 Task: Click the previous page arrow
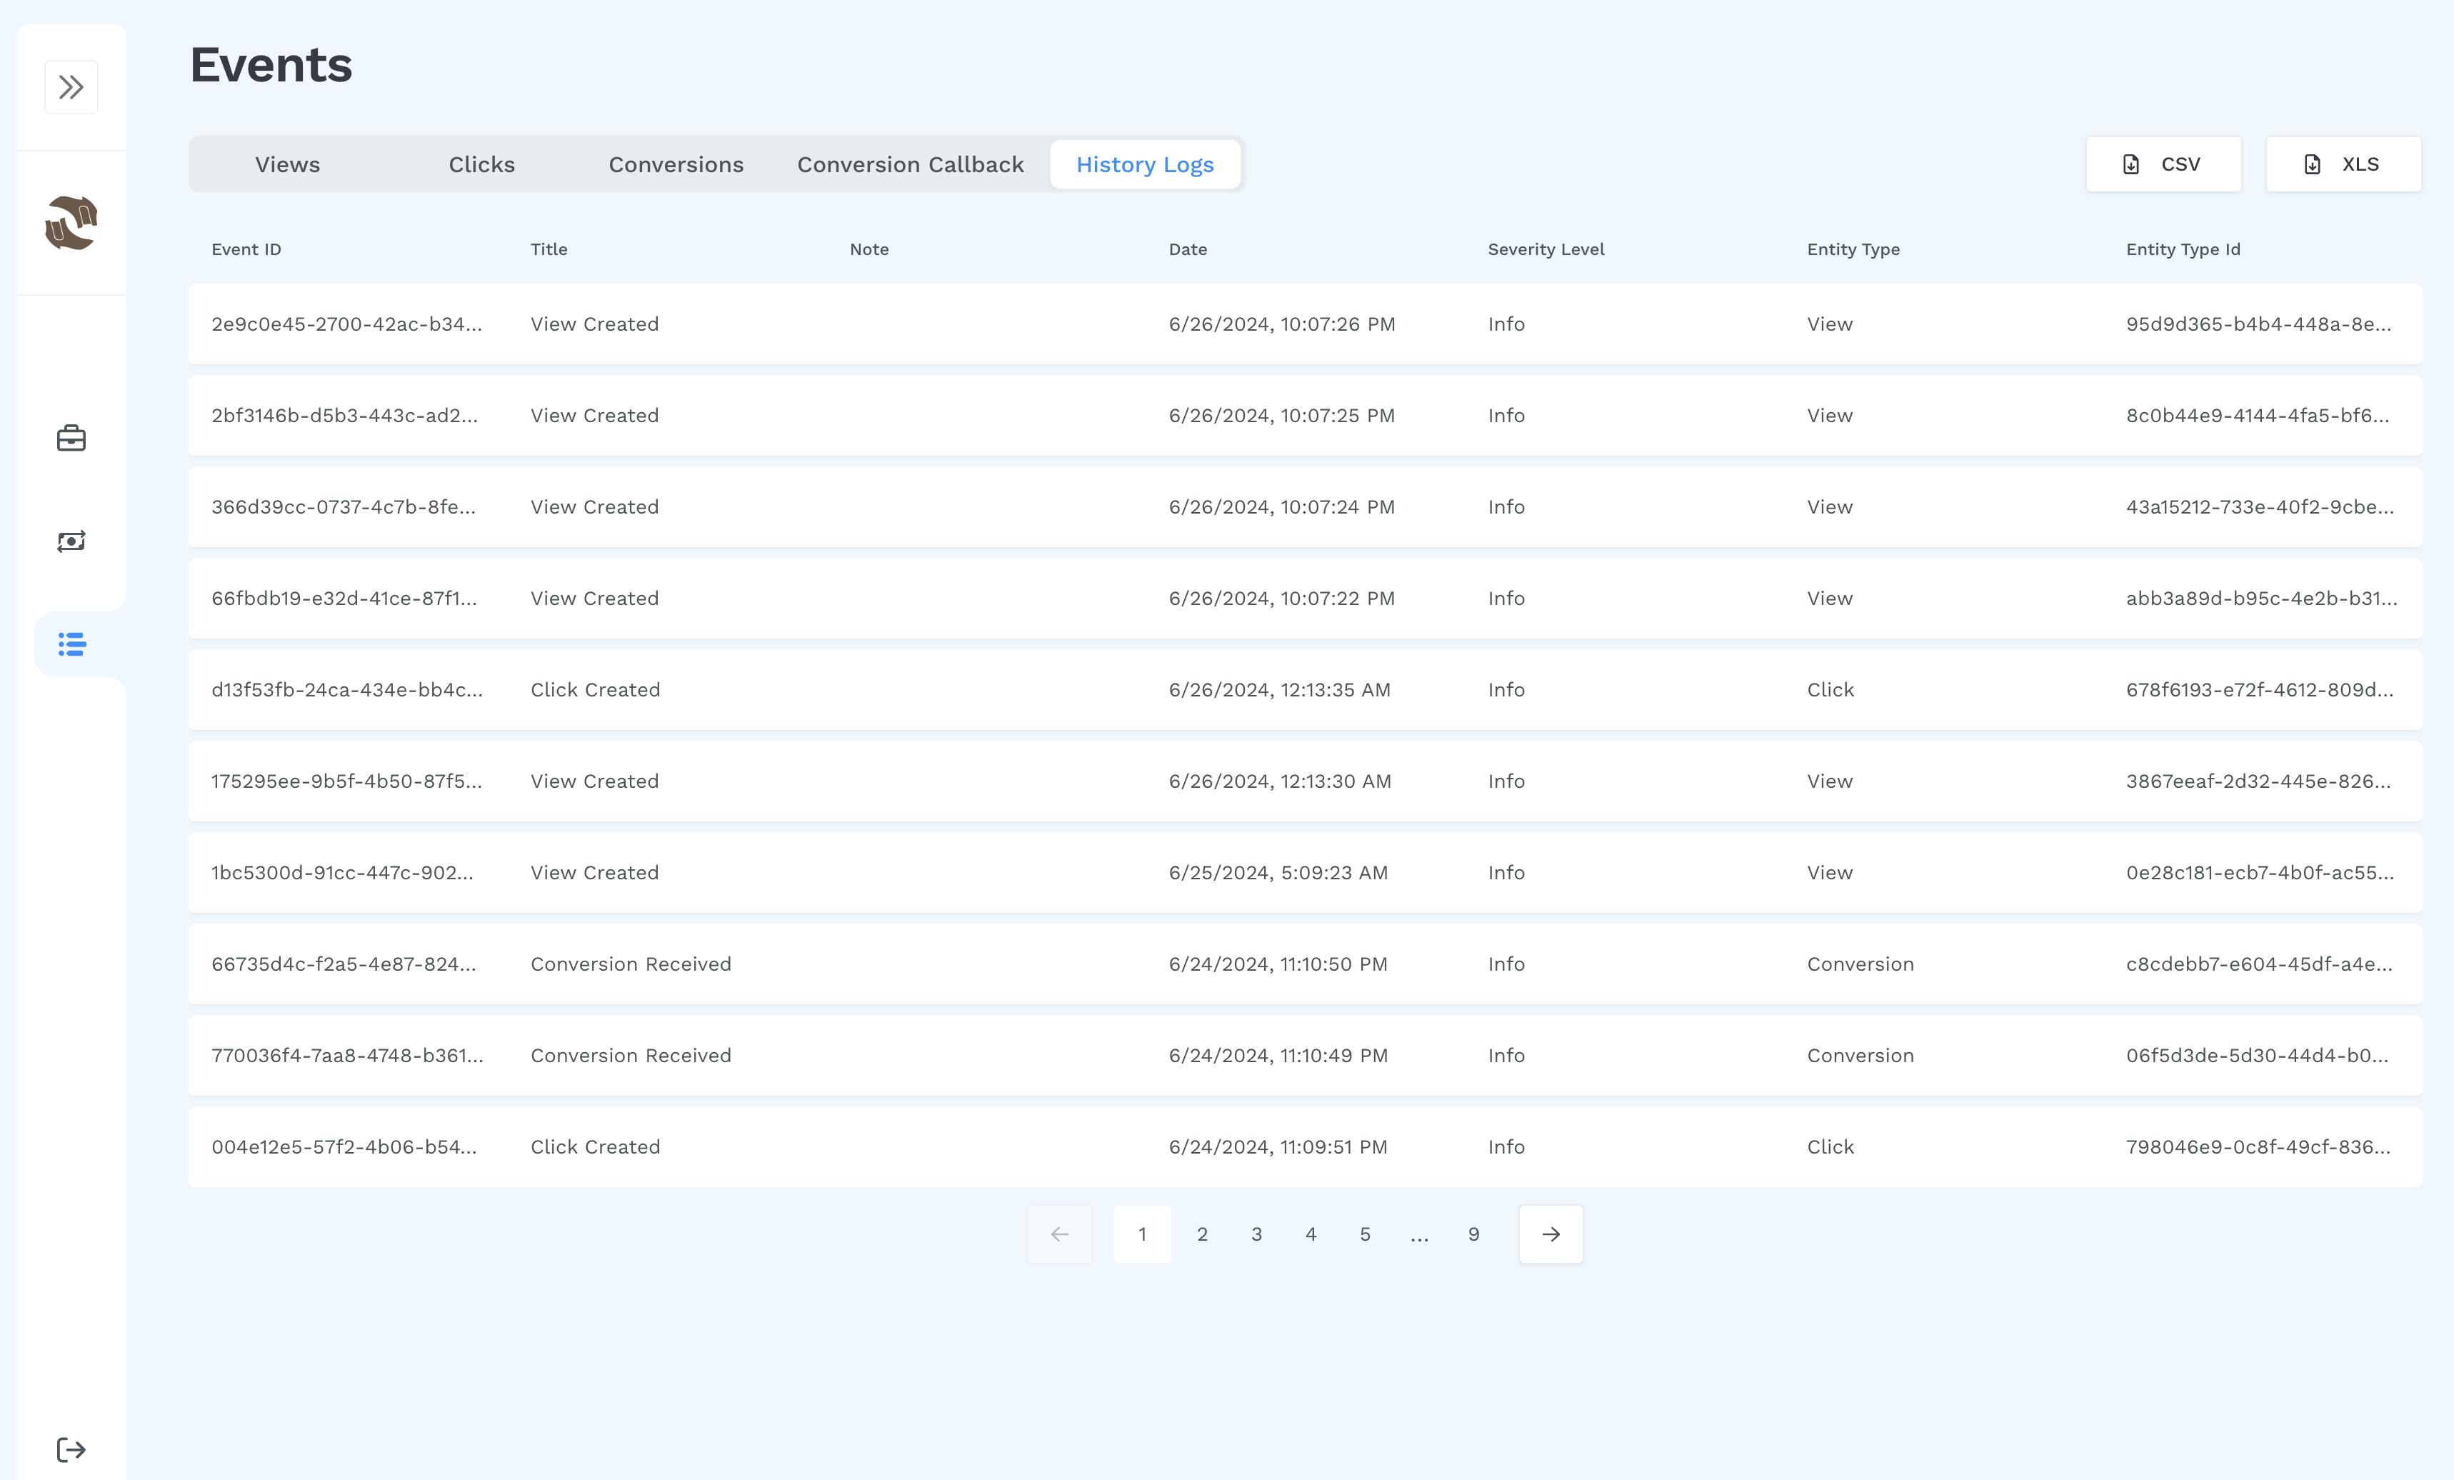(x=1060, y=1234)
